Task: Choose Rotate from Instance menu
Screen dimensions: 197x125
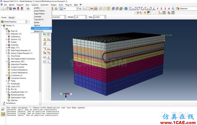Action: point(36,22)
